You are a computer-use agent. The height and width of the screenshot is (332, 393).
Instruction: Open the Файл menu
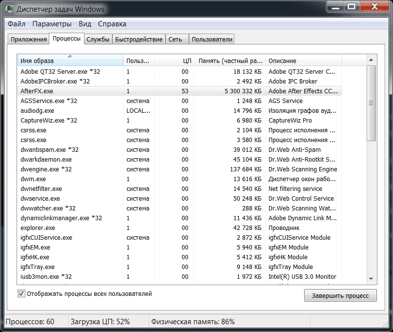[16, 24]
